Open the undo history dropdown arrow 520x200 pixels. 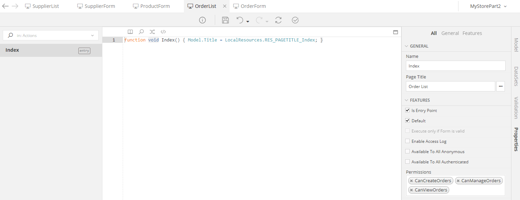(247, 22)
